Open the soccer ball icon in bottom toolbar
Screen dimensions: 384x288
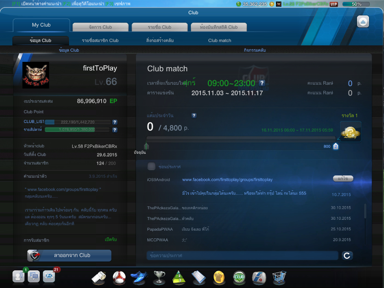click(119, 278)
